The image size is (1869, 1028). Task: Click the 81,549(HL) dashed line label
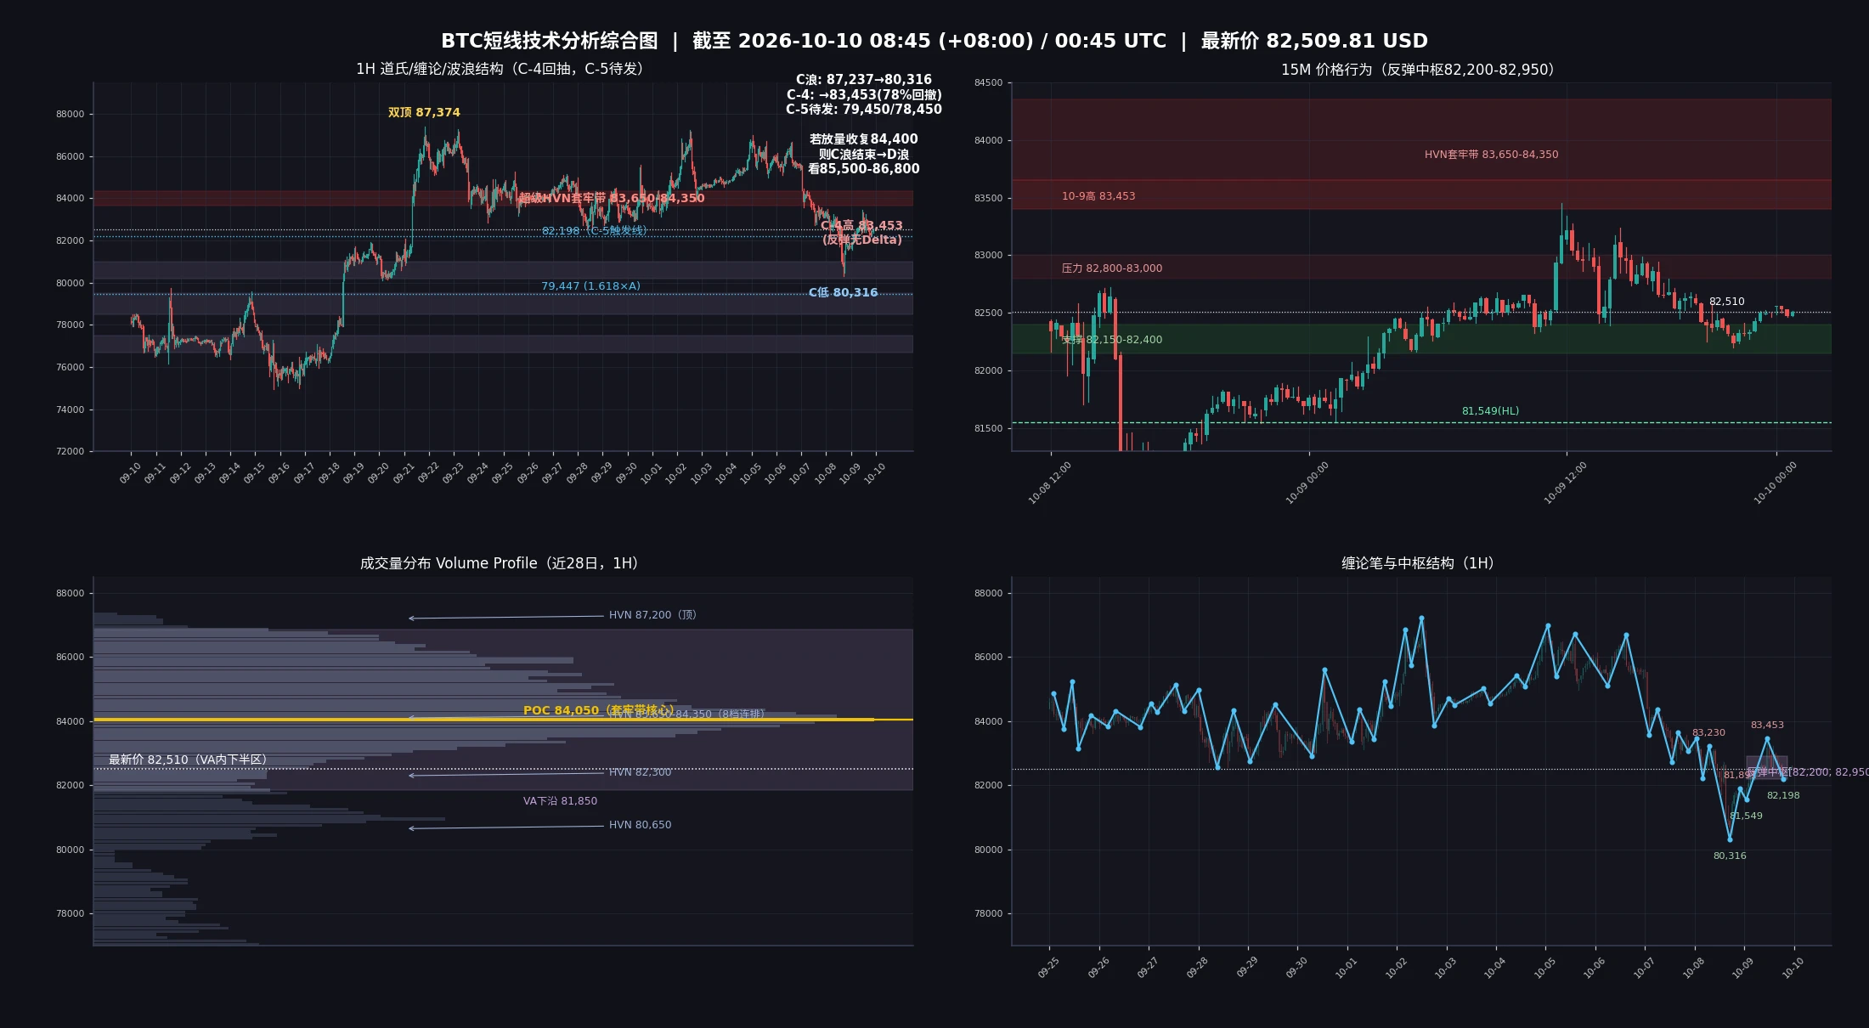tap(1490, 411)
